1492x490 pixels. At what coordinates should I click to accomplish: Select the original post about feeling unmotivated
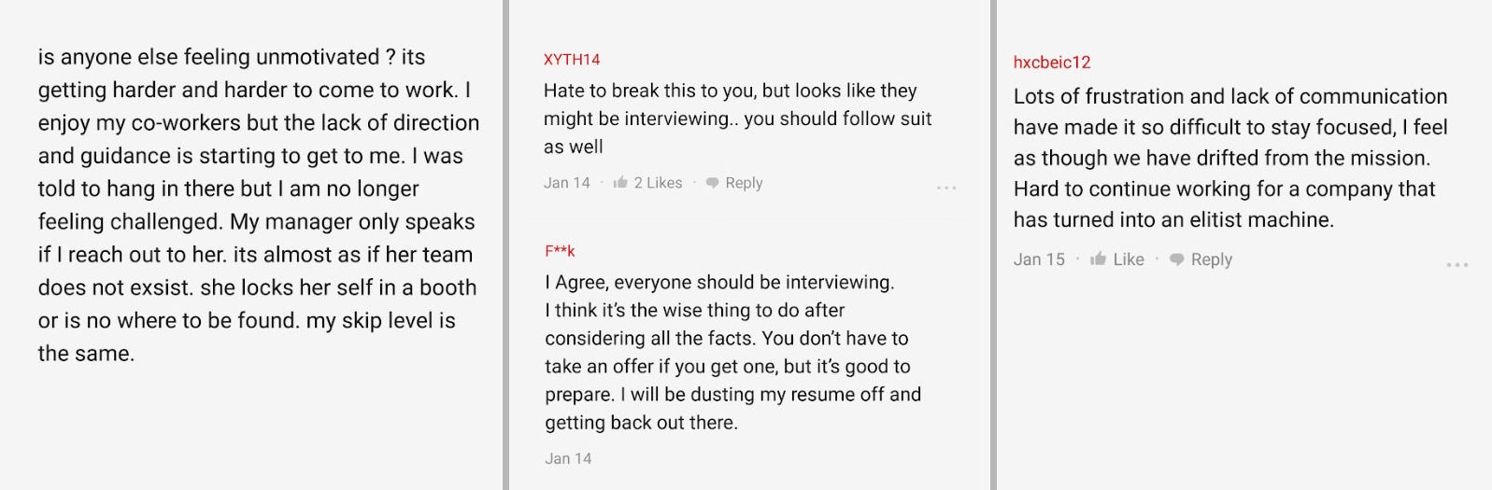click(258, 205)
